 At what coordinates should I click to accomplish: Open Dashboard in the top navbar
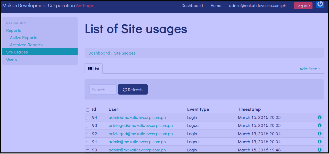point(192,5)
